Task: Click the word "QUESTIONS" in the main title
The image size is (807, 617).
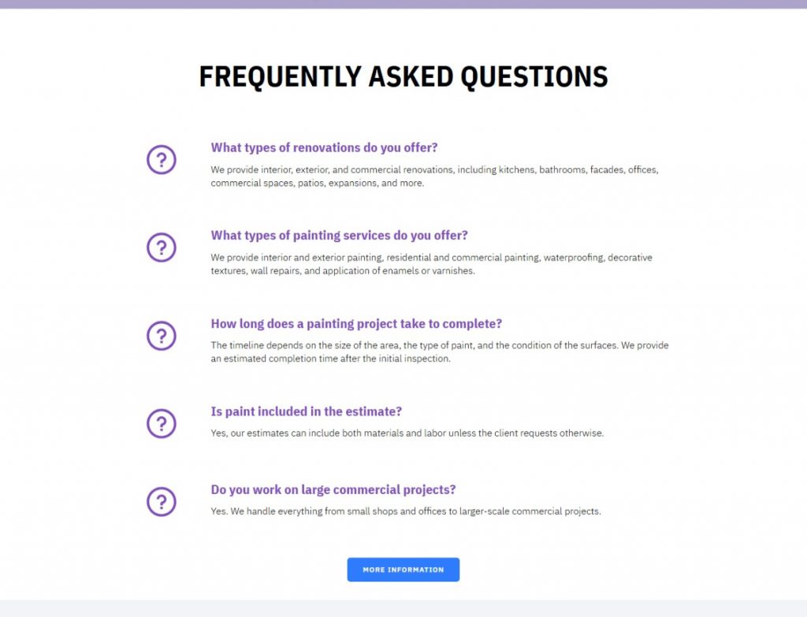Action: 534,76
